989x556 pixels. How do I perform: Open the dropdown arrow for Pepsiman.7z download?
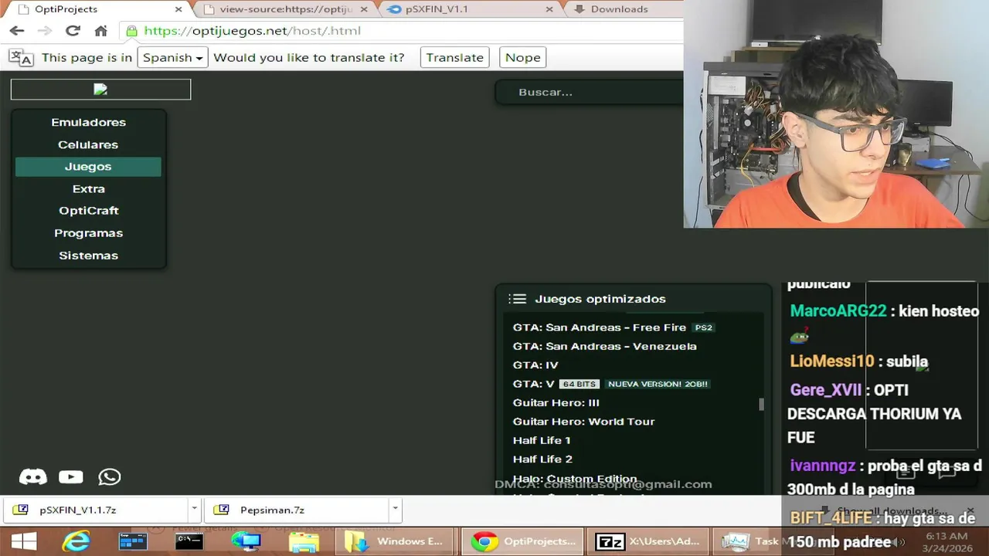[395, 509]
